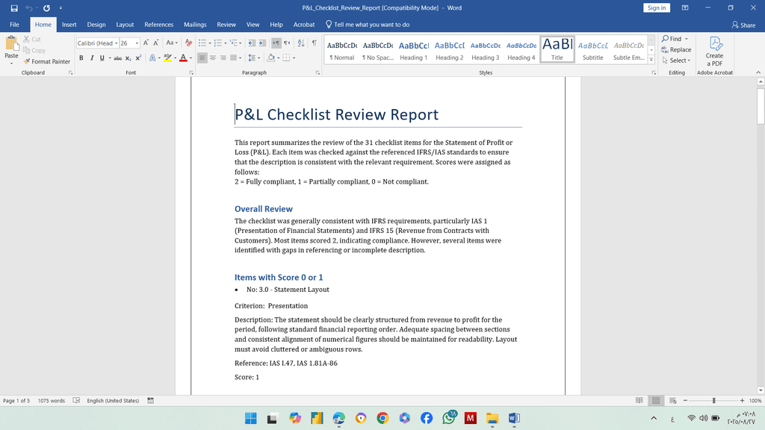
Task: Apply strikethrough formatting
Action: pos(117,58)
